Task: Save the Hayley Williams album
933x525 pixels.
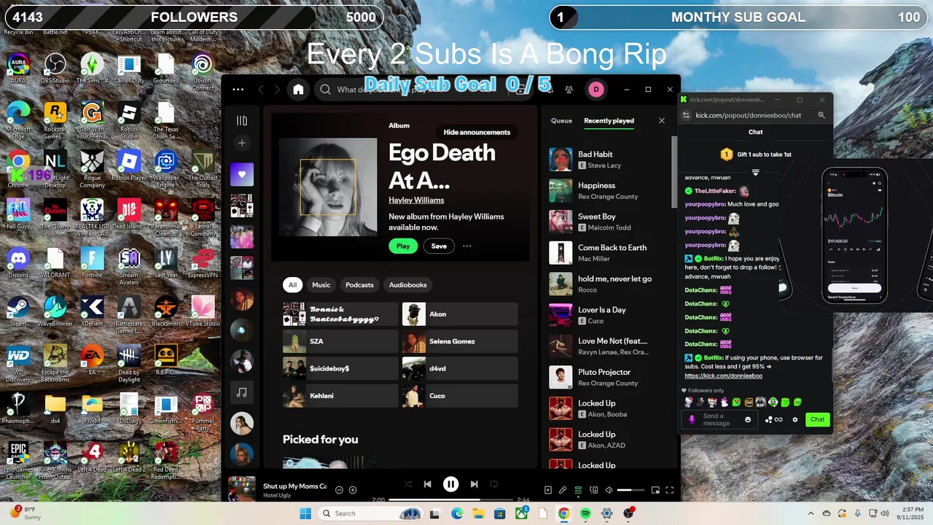Action: point(439,246)
